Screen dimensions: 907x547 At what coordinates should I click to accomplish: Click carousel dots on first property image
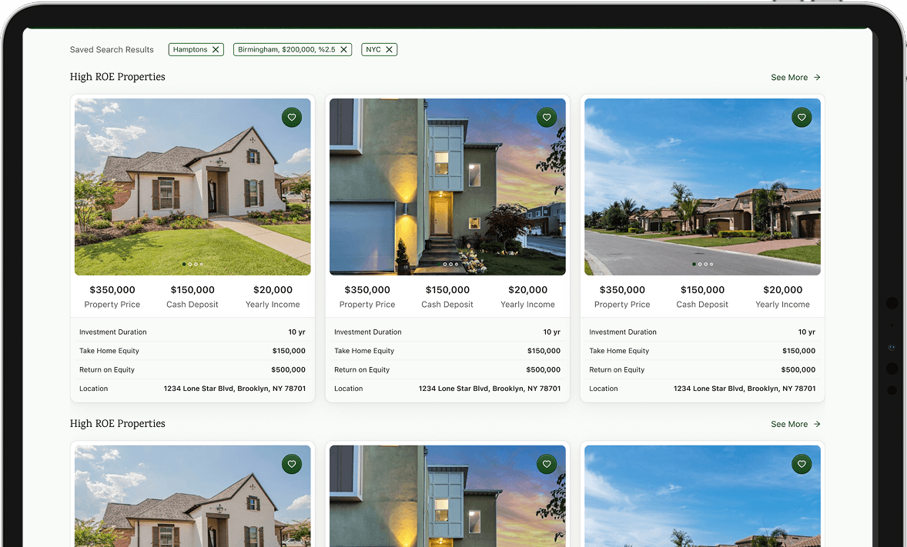(x=192, y=264)
